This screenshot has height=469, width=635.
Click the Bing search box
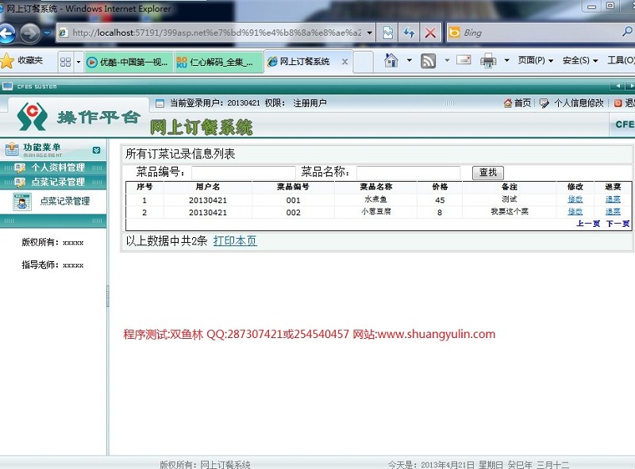[x=534, y=33]
